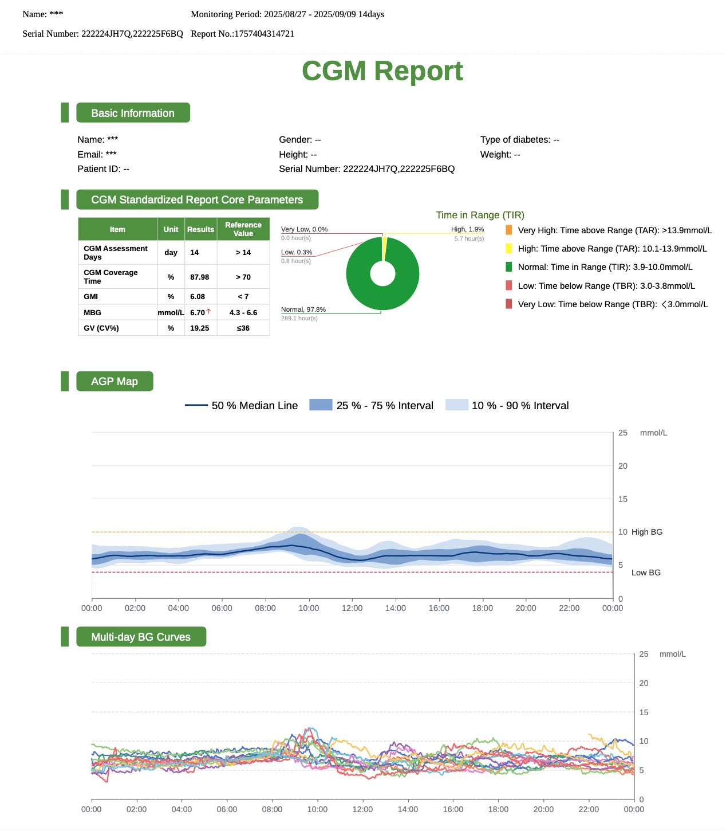Click the light red Low TBR legend swatch
Image resolution: width=726 pixels, height=831 pixels.
click(x=508, y=285)
